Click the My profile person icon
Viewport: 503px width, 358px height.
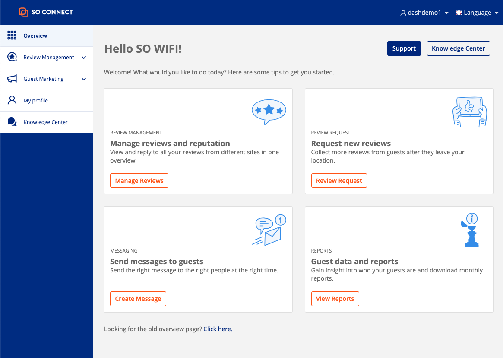click(12, 100)
